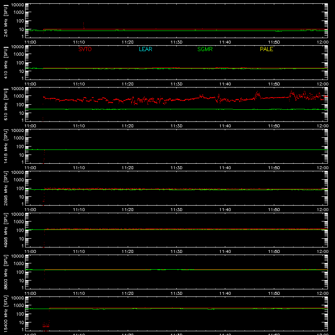Click 11:20 tick under the 410 MHz panel
Viewport: 335px width, 335px height.
click(128, 84)
